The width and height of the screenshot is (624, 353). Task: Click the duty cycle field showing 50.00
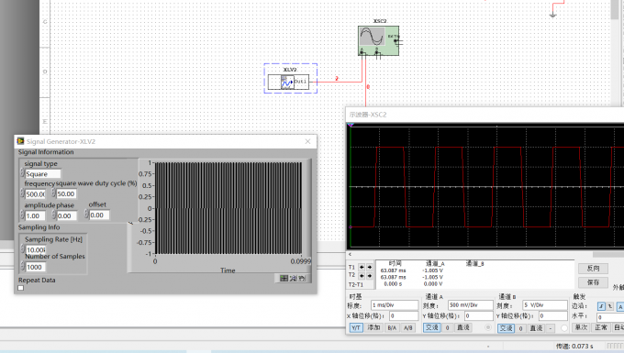click(66, 194)
